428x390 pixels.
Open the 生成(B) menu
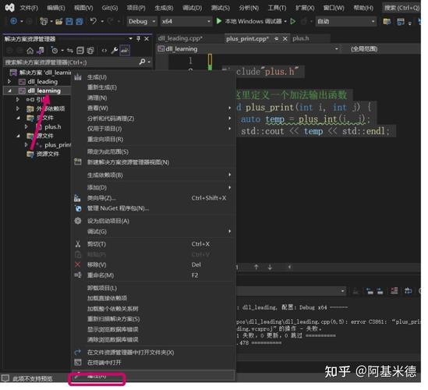point(164,8)
